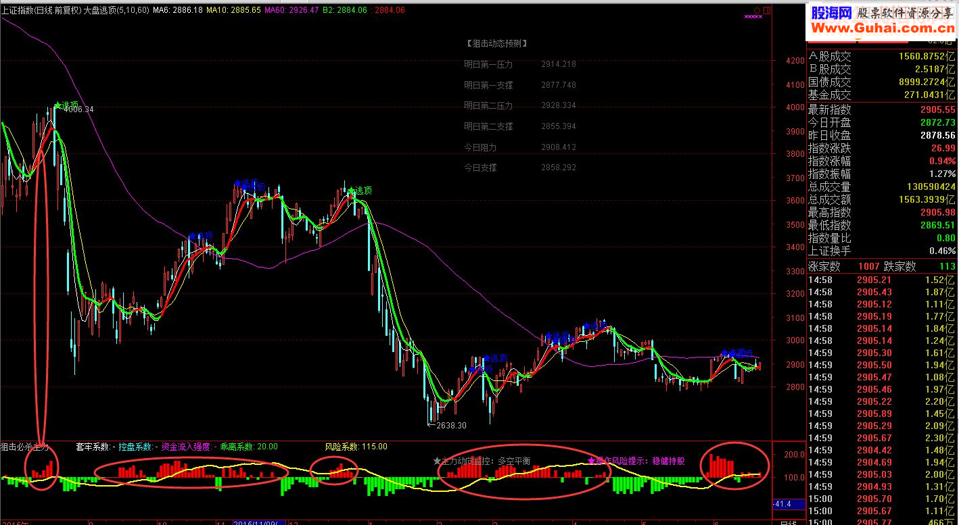Click the 明日第一支撑 2877.748 row
Image resolution: width=959 pixels, height=525 pixels.
(520, 85)
